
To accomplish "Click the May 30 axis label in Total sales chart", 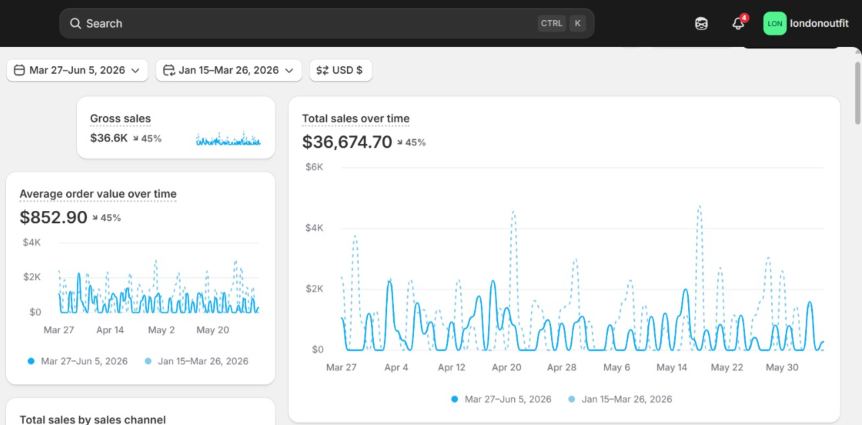I will pos(782,367).
